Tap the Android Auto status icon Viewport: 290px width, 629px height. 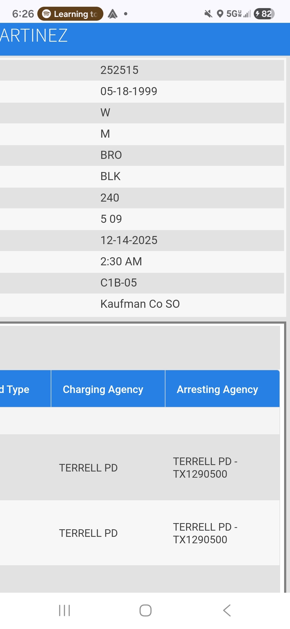point(113,14)
